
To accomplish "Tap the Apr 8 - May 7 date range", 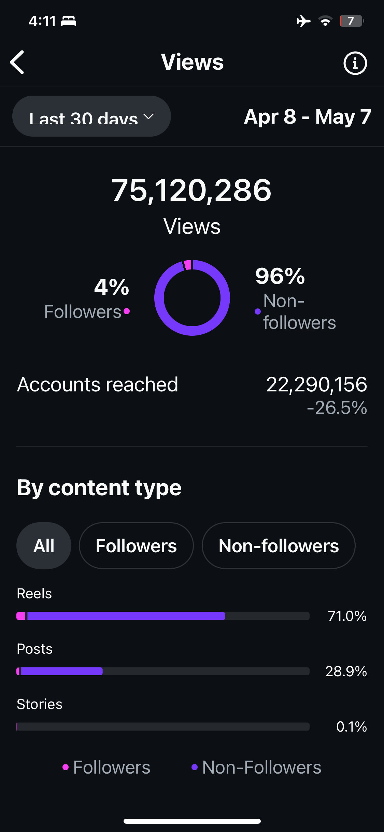I will (x=307, y=117).
